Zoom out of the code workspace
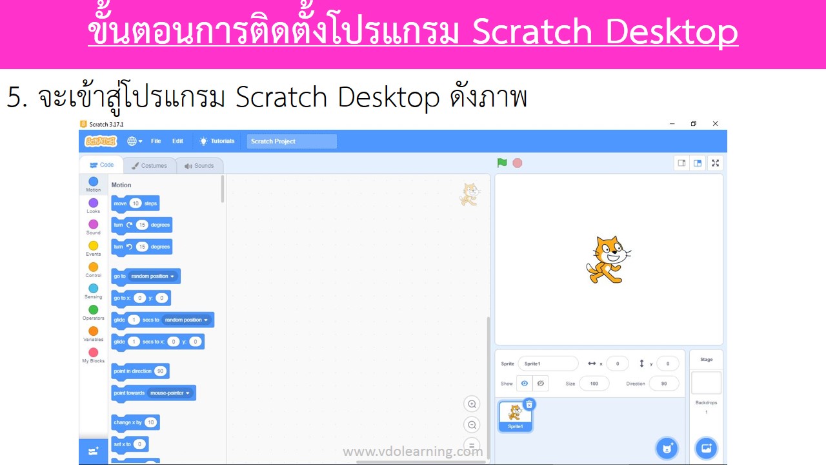826x465 pixels. 472,425
